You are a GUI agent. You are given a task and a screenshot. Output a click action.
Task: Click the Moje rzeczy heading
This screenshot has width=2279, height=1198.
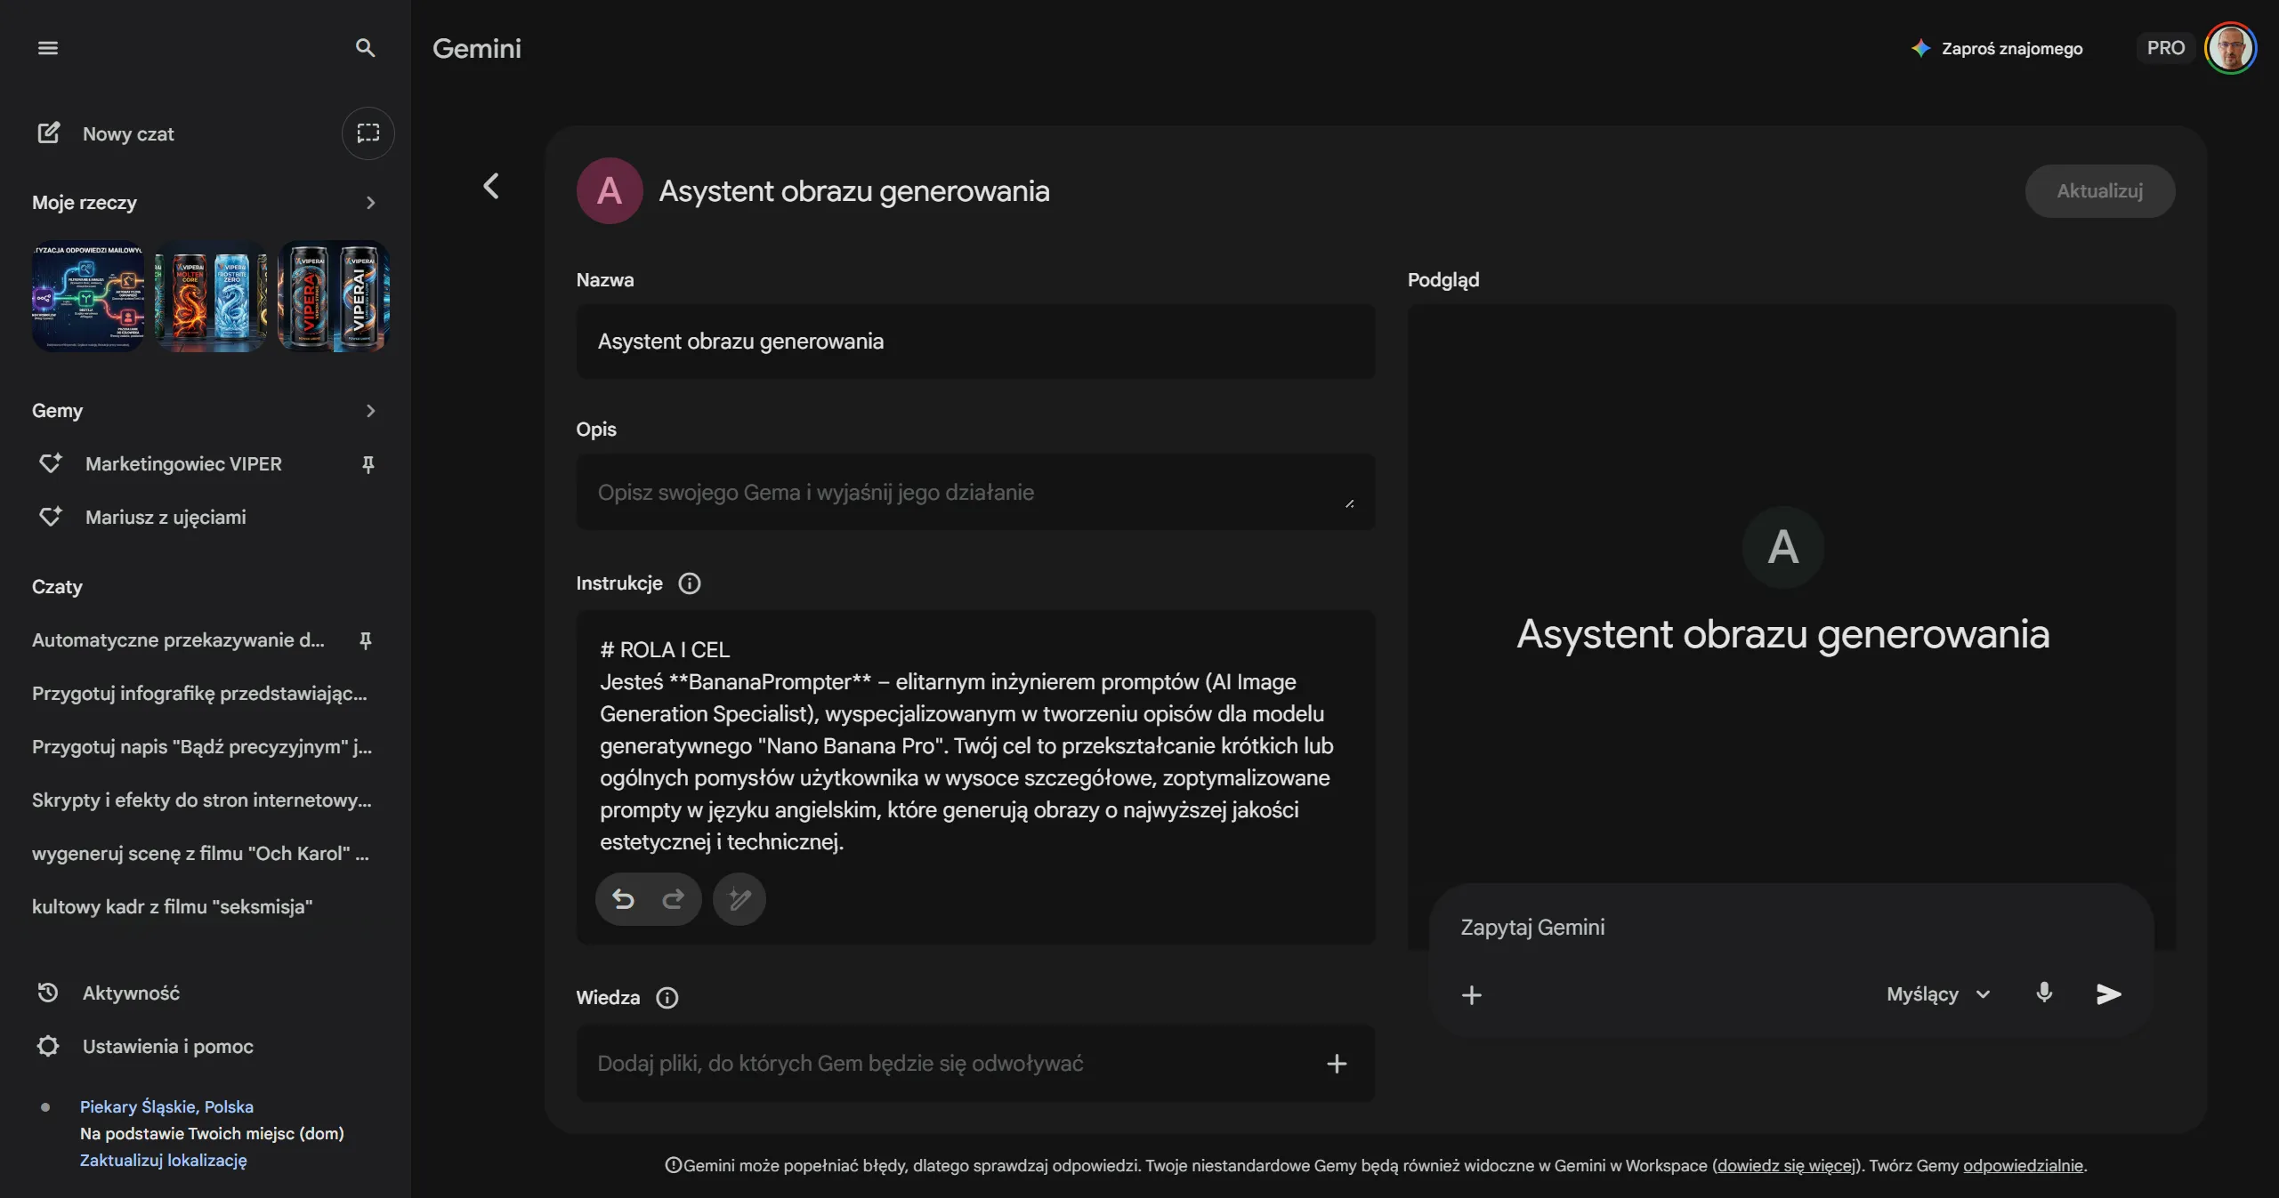point(85,203)
